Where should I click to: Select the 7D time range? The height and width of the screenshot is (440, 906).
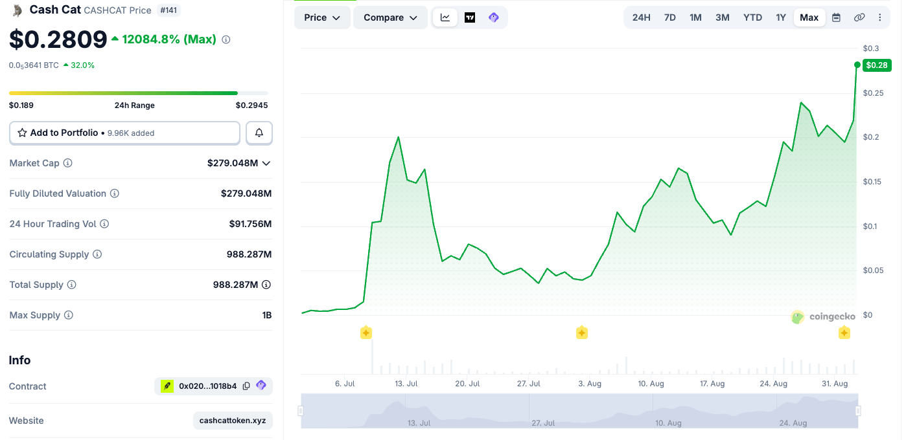[x=670, y=17]
